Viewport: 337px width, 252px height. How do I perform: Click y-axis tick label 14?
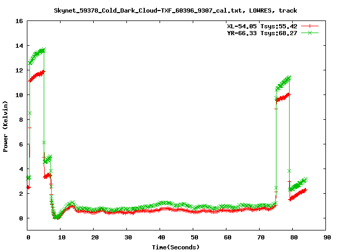pos(19,46)
